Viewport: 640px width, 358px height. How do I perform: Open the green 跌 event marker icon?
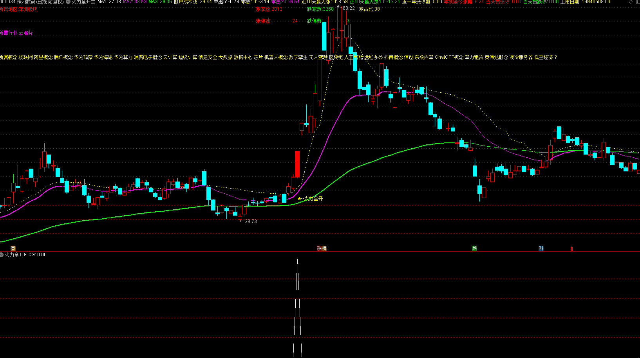475,248
